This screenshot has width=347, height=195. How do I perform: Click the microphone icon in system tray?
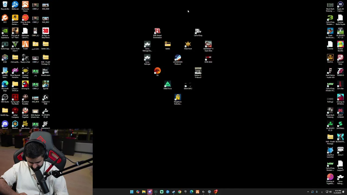[x=317, y=192]
